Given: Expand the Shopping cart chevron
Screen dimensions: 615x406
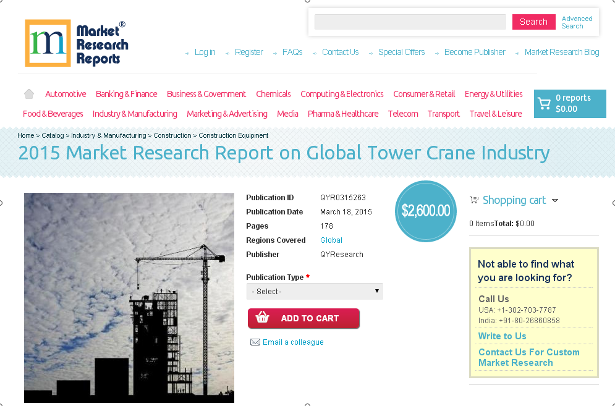Looking at the screenshot, I should [x=556, y=200].
